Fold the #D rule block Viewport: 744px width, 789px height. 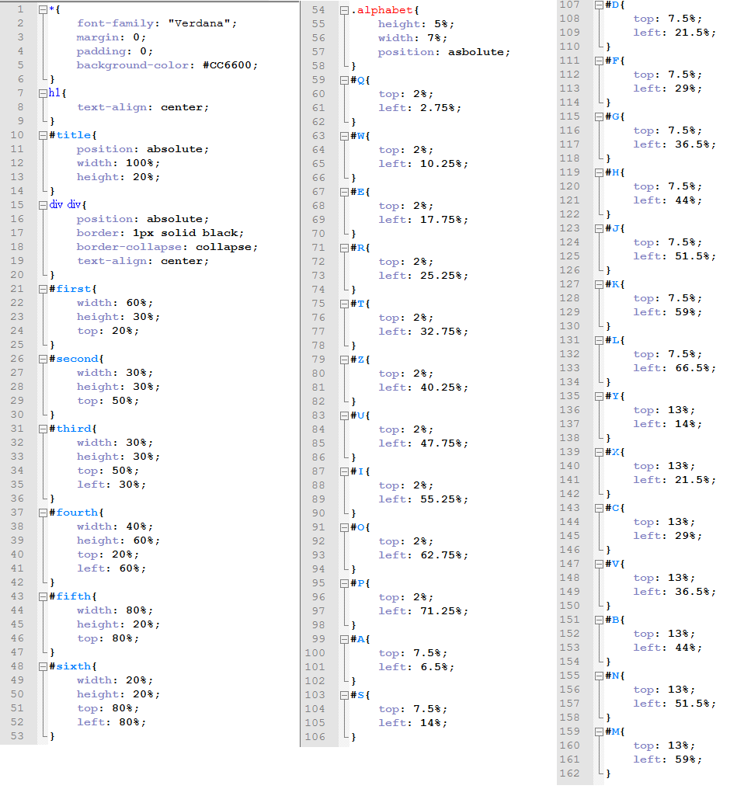pos(599,5)
